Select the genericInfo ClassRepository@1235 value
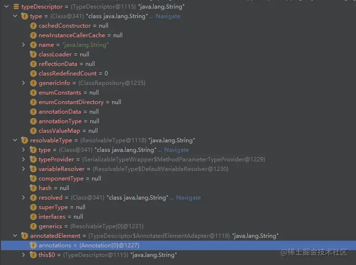Viewport: 356px width, 265px height. tap(112, 83)
